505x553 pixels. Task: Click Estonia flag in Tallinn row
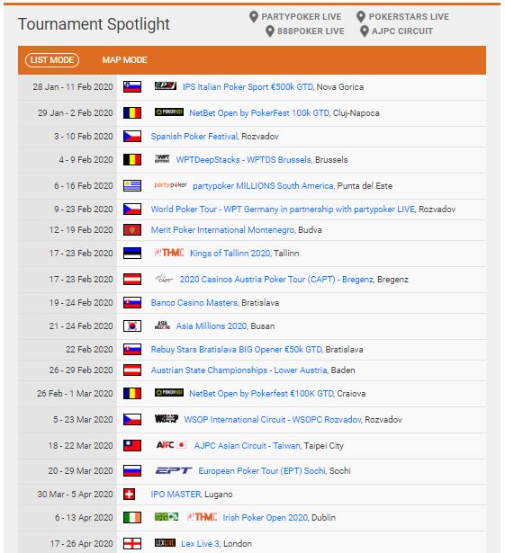pos(132,254)
